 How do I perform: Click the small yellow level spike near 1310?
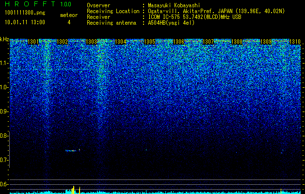pos(281,191)
